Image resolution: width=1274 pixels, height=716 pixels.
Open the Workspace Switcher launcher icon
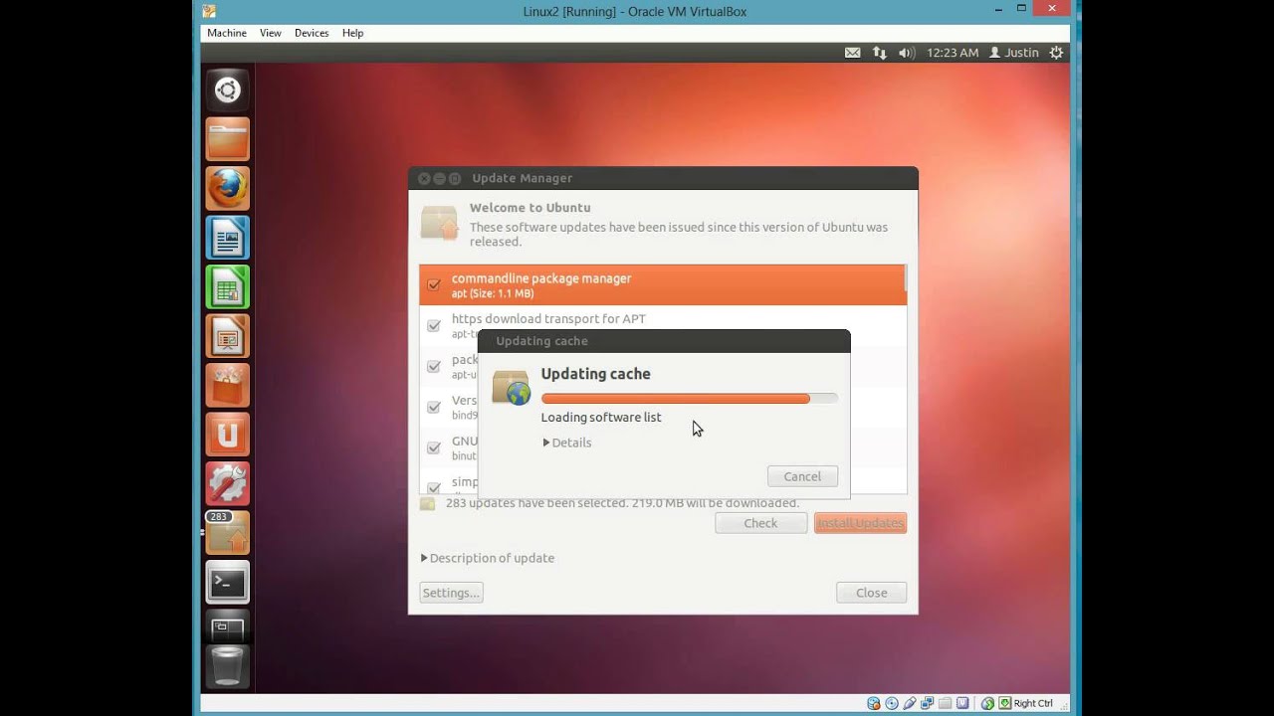(x=228, y=626)
